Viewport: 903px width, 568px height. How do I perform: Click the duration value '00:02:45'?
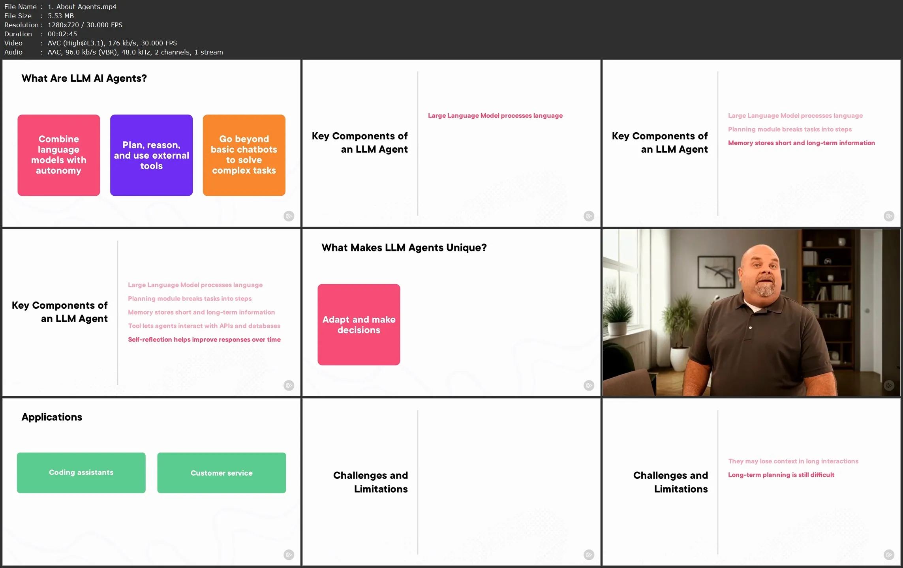(62, 34)
